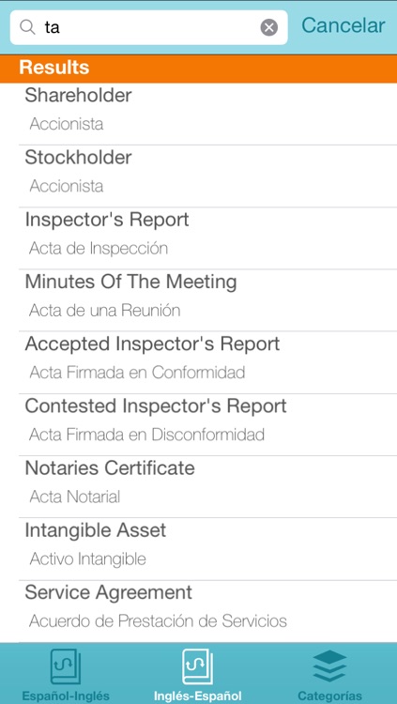The width and height of the screenshot is (397, 704).
Task: Open Minutes Of The Meeting entry
Action: tap(208, 300)
